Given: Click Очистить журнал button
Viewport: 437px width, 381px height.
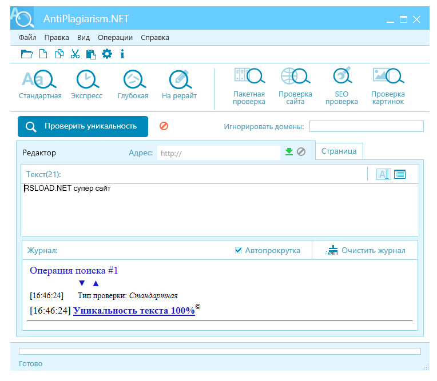Looking at the screenshot, I should 365,250.
